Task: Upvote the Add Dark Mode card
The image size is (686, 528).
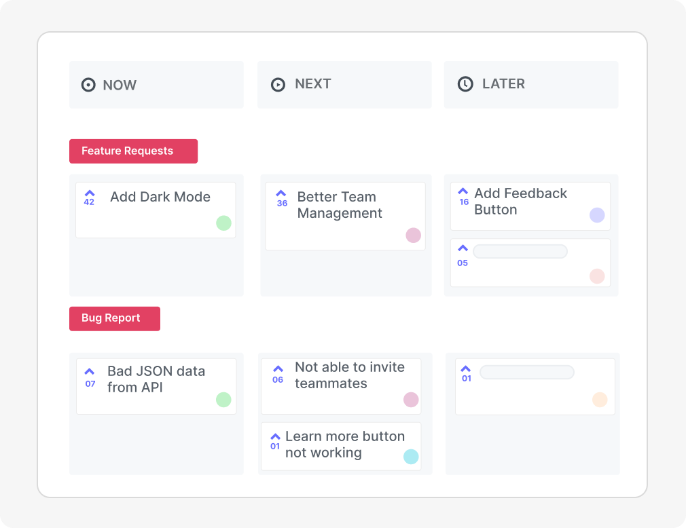Action: (x=90, y=193)
